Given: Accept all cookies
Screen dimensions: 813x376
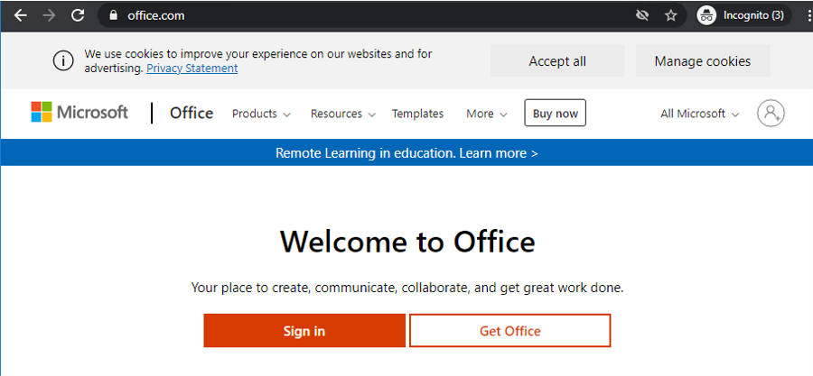Looking at the screenshot, I should click(x=557, y=61).
